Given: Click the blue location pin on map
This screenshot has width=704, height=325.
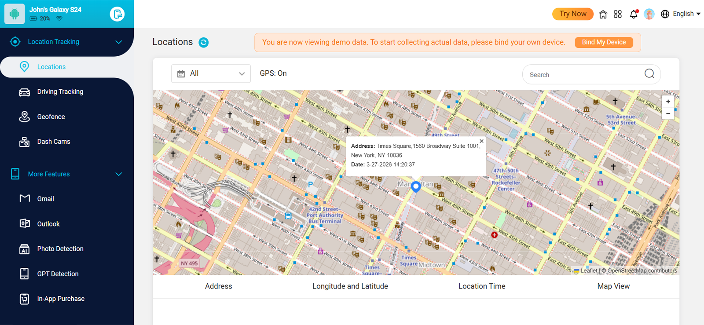Looking at the screenshot, I should [416, 186].
